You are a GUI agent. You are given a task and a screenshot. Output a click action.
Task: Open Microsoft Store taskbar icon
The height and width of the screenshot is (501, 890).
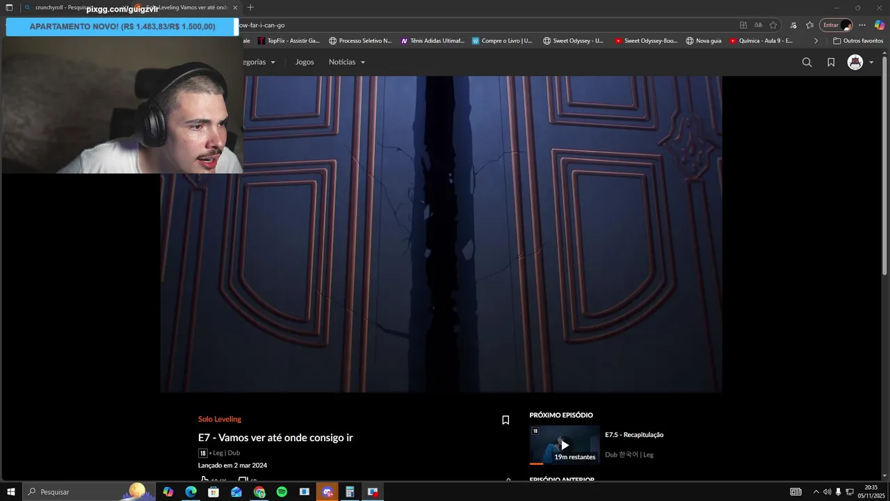coord(213,492)
